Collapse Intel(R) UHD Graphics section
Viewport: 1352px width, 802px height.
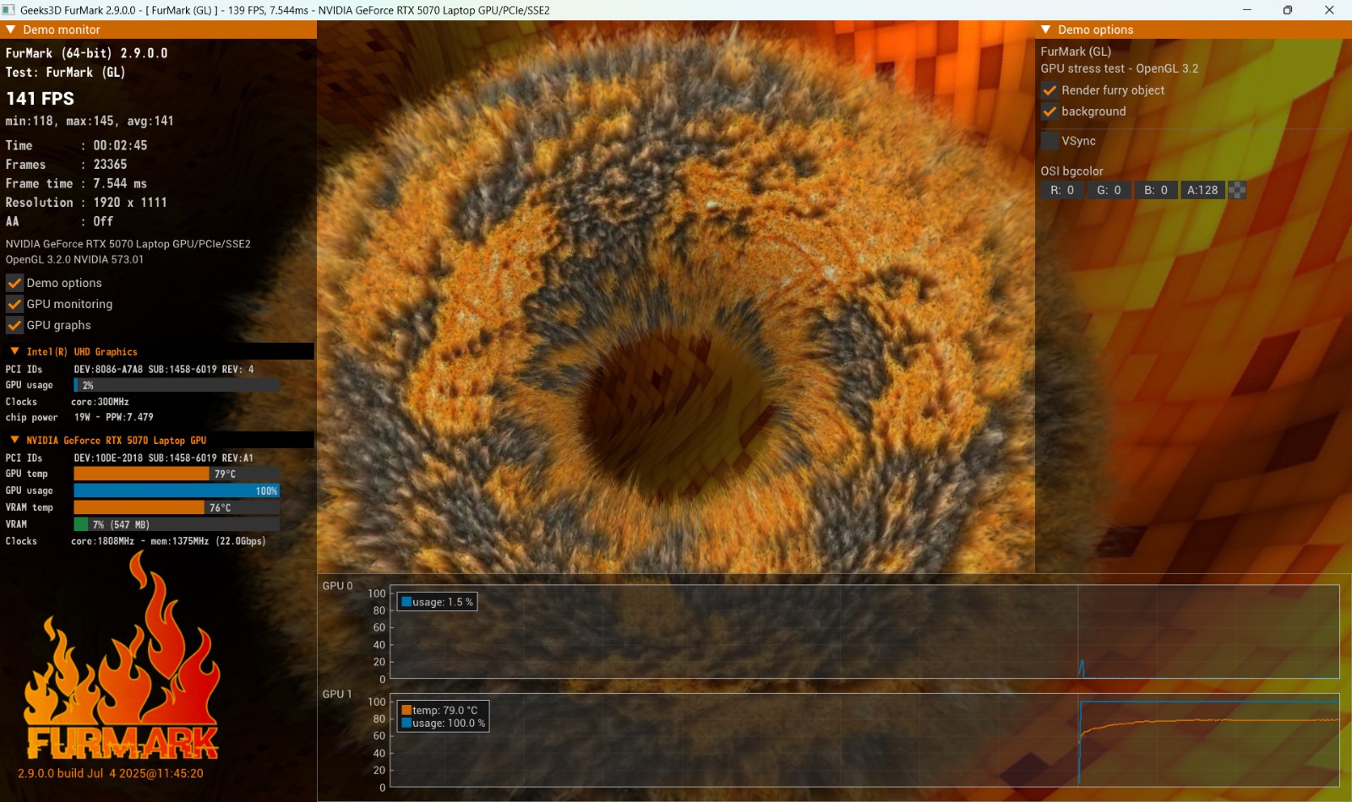click(x=14, y=351)
